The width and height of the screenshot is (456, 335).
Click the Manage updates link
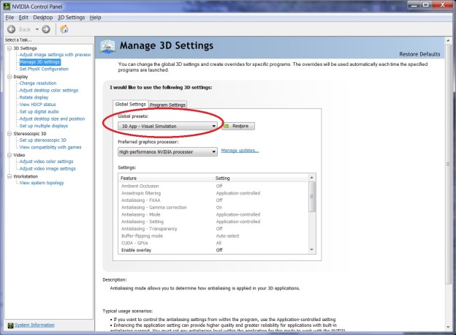click(240, 151)
